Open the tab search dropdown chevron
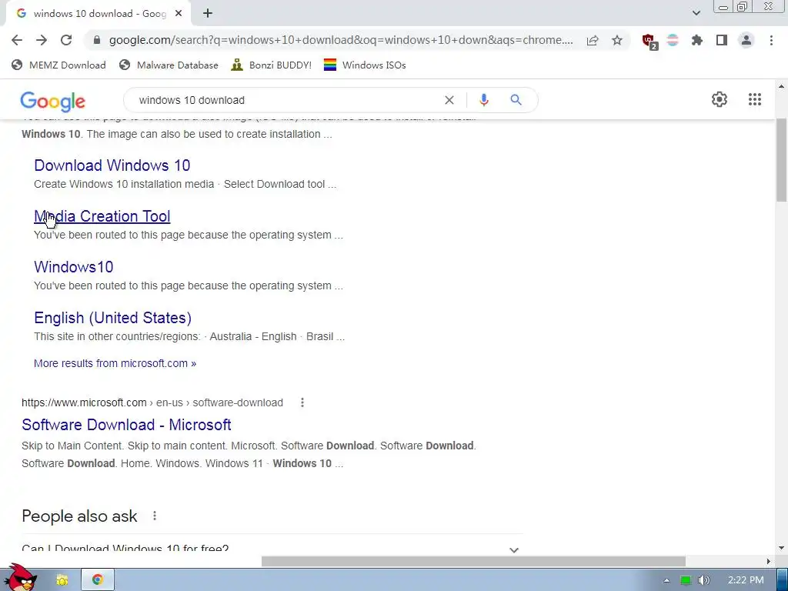The height and width of the screenshot is (591, 788). click(696, 13)
